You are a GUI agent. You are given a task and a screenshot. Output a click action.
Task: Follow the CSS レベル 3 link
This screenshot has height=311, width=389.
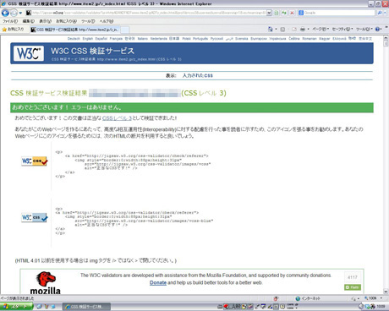pos(117,118)
